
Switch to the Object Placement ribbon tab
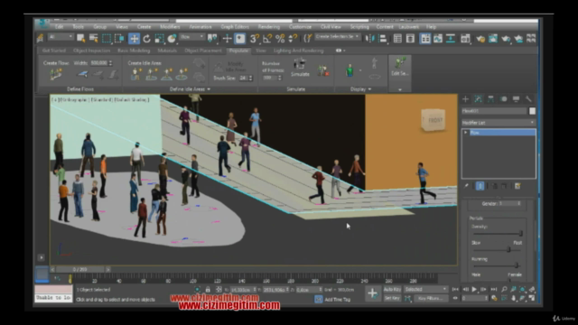click(x=203, y=51)
